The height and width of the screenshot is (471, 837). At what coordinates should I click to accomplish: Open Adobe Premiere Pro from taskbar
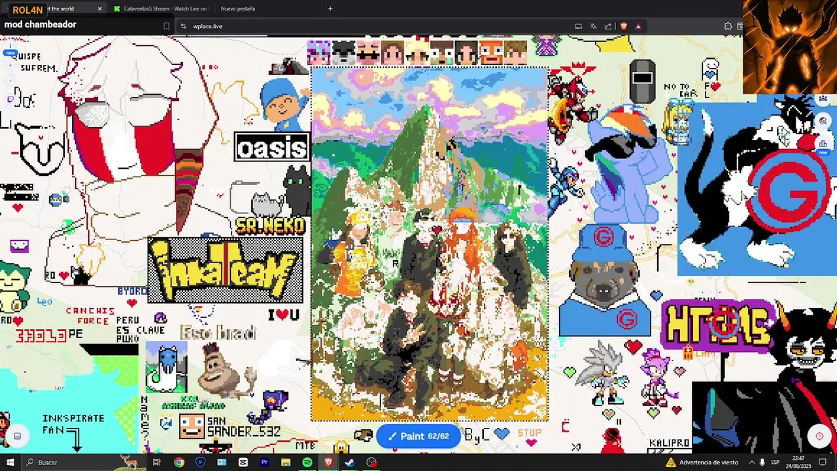(x=265, y=462)
